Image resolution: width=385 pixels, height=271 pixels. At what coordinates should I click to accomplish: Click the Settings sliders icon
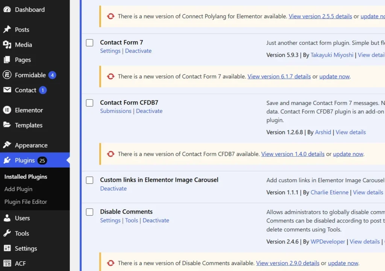click(7, 248)
